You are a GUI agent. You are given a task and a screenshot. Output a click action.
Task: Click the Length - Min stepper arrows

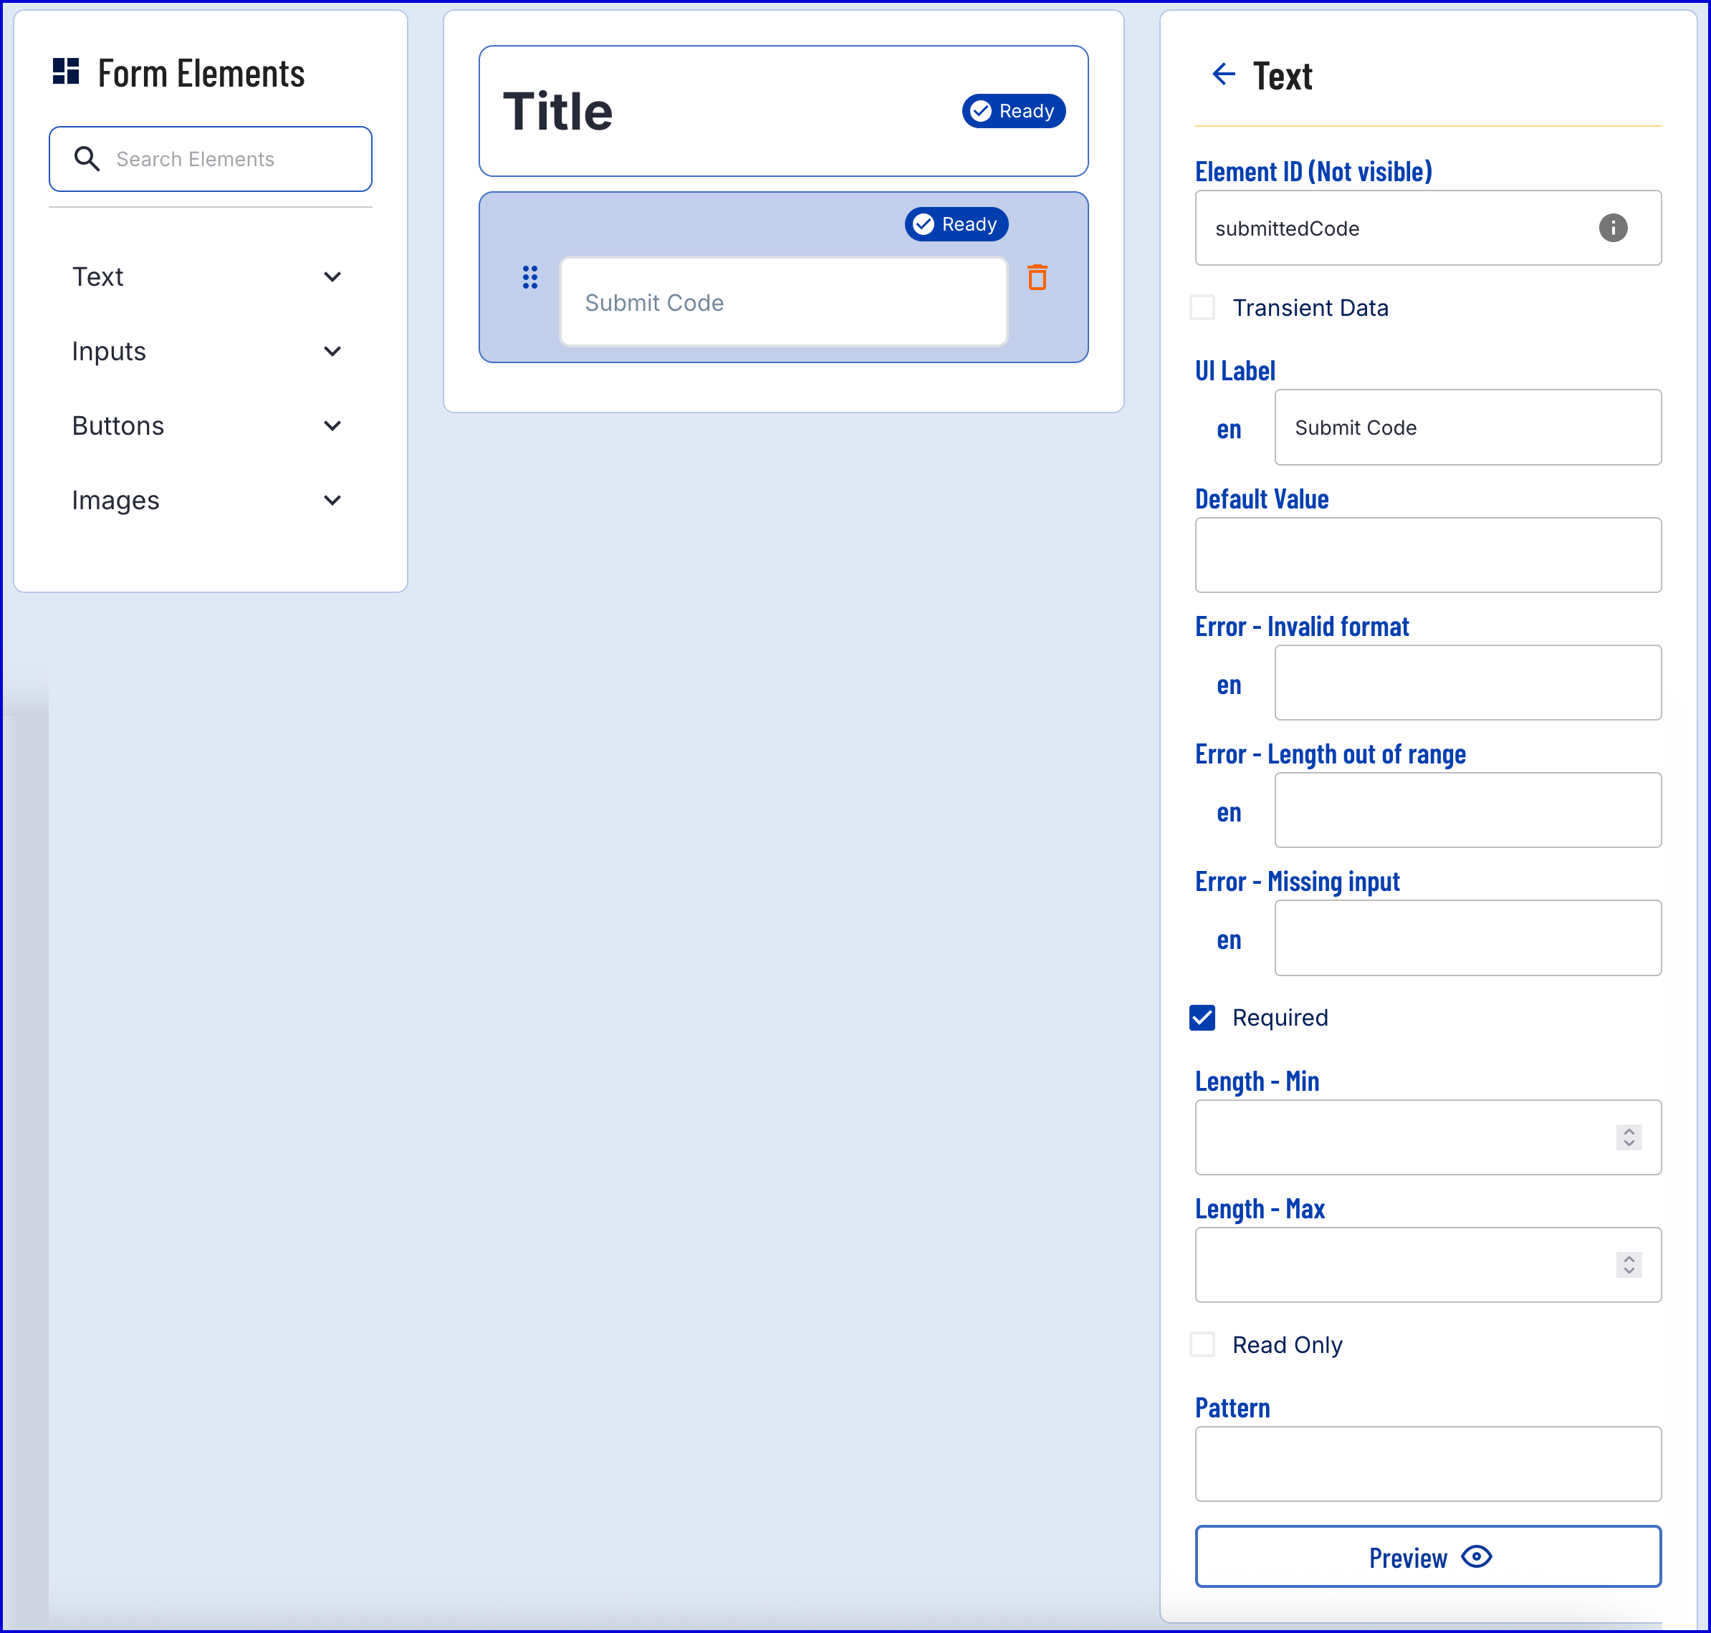click(1629, 1137)
